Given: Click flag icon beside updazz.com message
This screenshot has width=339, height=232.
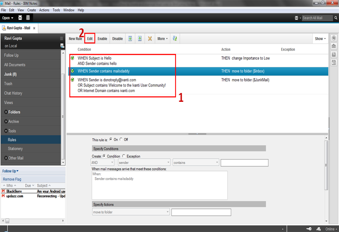Looking at the screenshot, I should pyautogui.click(x=3, y=196).
